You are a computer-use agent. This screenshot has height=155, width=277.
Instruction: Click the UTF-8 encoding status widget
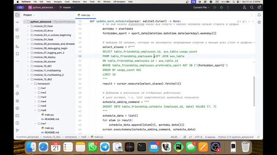tap(198, 137)
